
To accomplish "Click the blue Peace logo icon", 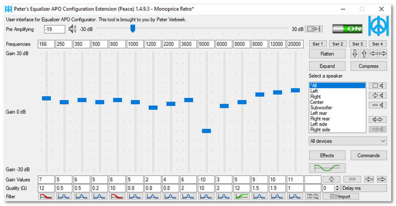I will [378, 25].
